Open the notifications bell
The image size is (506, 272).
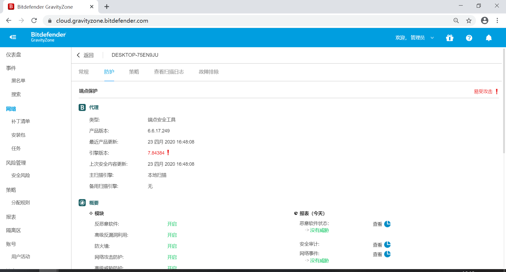pyautogui.click(x=489, y=38)
